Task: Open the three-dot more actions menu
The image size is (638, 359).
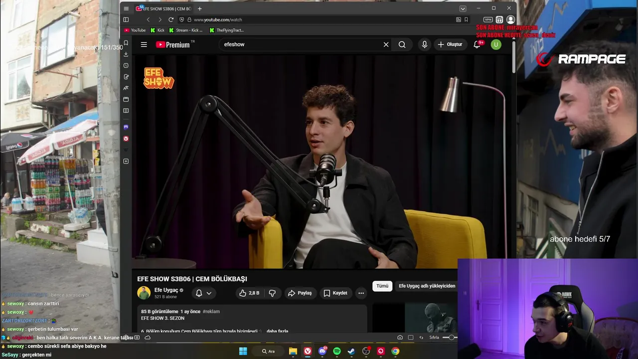Action: (x=361, y=293)
